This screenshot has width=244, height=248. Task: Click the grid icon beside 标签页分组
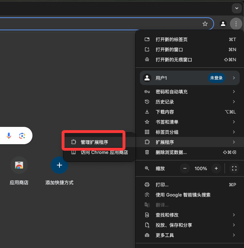click(147, 132)
